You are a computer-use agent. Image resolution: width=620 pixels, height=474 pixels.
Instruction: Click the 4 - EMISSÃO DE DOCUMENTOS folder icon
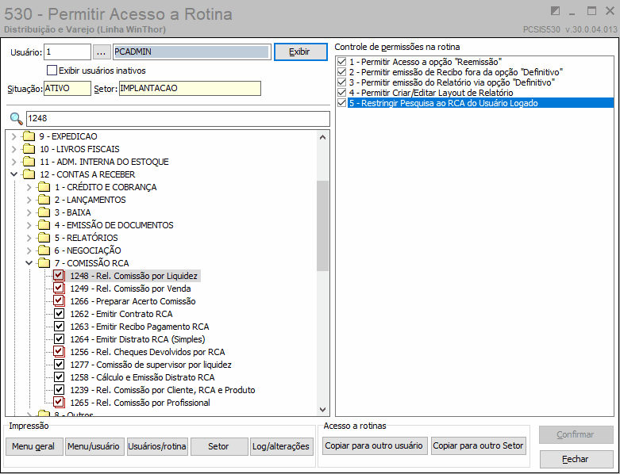[x=44, y=225]
